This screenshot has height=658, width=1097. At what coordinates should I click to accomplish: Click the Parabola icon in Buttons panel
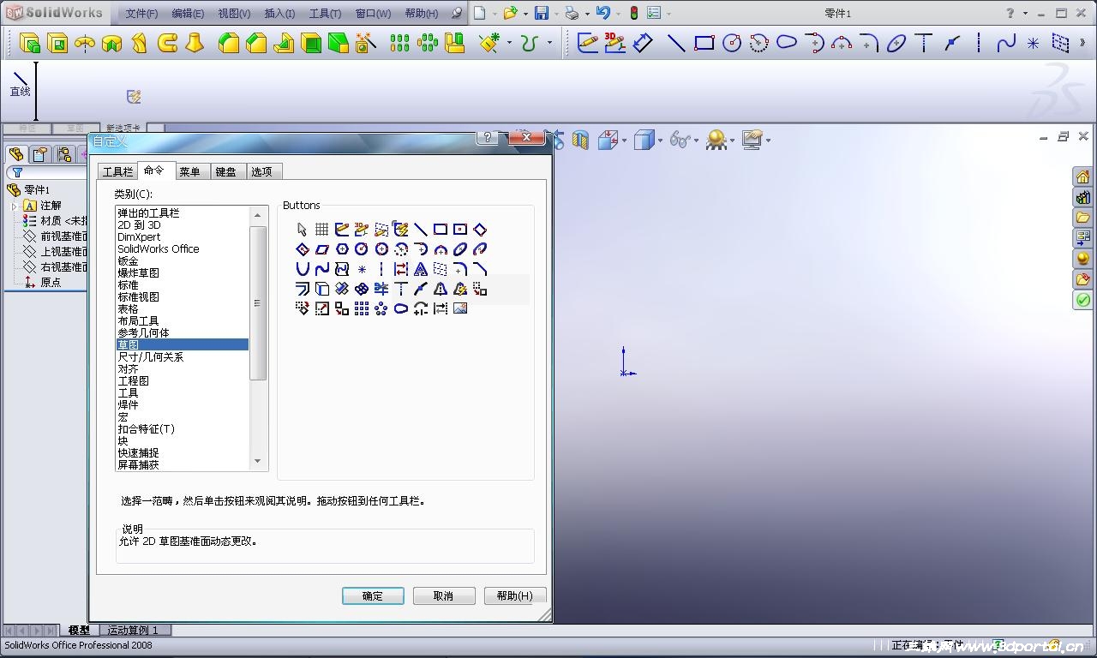click(302, 269)
